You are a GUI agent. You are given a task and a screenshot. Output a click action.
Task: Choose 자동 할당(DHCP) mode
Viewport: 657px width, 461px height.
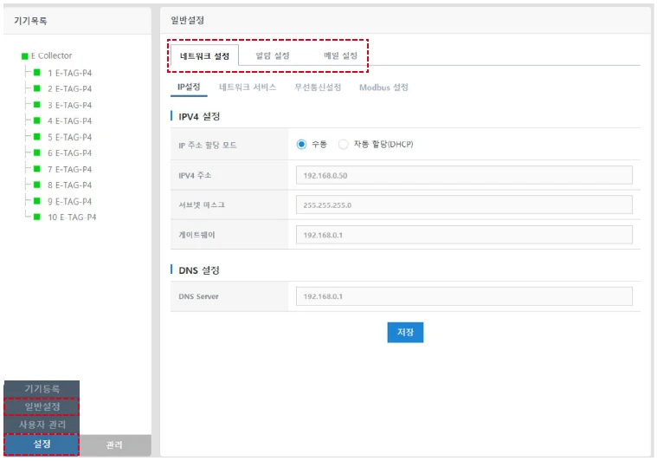tap(343, 145)
